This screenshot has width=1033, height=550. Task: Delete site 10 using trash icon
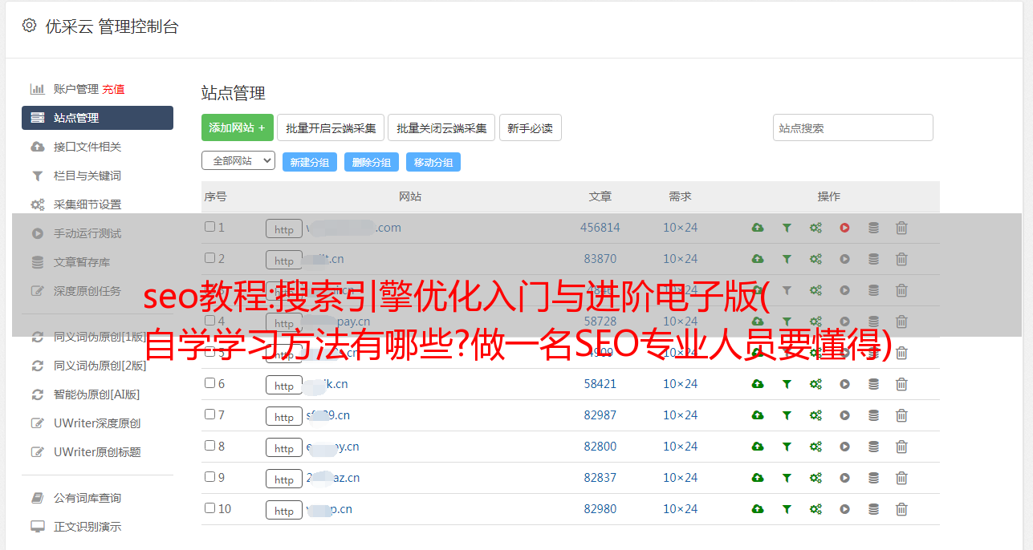901,509
